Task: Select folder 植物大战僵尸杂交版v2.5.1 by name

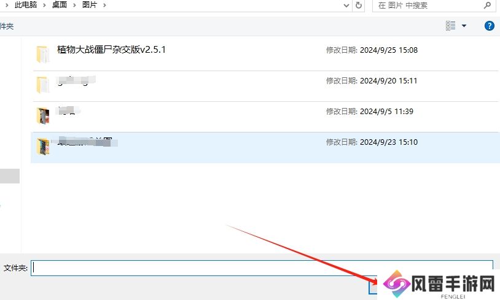Action: pyautogui.click(x=111, y=50)
